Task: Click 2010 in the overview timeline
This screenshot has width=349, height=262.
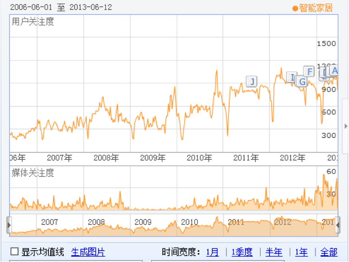Action: coord(190,222)
